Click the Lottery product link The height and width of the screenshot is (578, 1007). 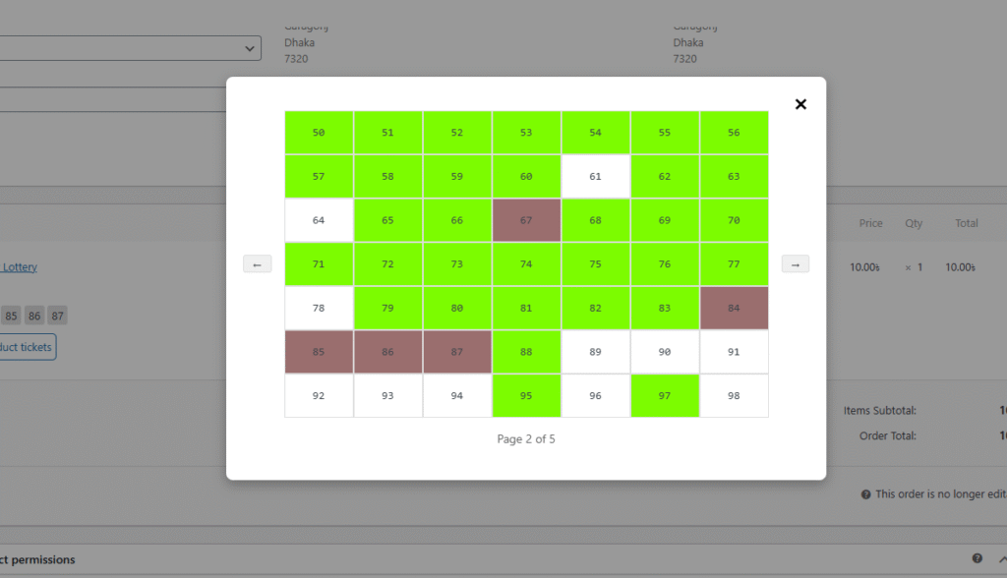20,267
